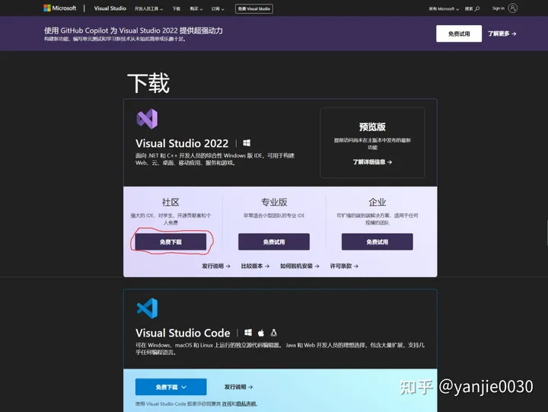548x412 pixels.
Task: Open 发行说明 link for Visual Studio 2022
Action: tap(216, 266)
